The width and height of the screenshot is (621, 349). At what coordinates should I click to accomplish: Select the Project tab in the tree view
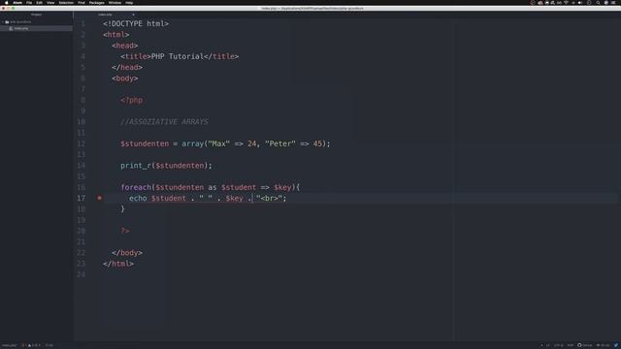(x=36, y=15)
